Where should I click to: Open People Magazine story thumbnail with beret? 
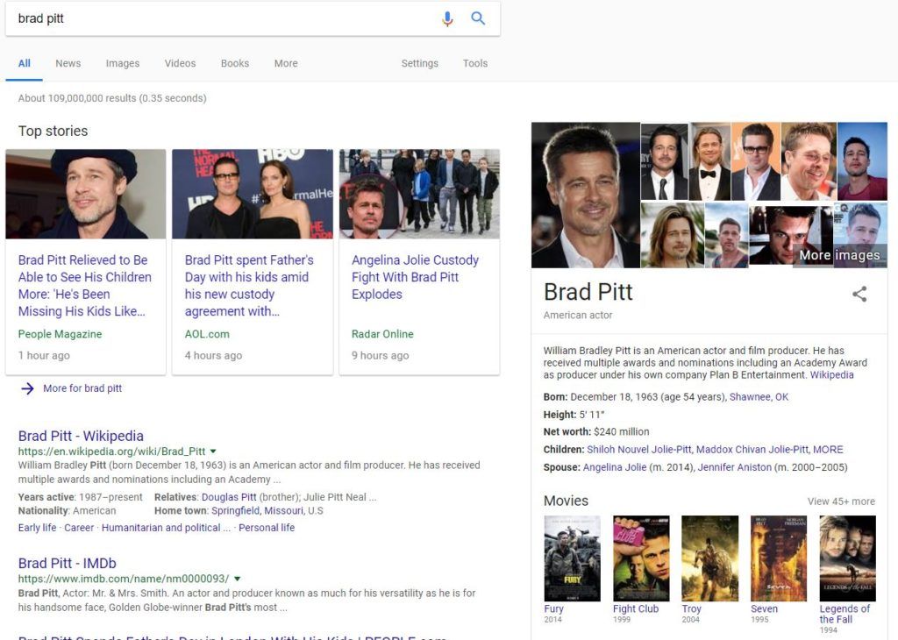point(86,194)
